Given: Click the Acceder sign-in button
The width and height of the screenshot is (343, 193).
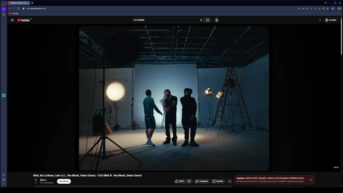Looking at the screenshot, I should coord(331,20).
